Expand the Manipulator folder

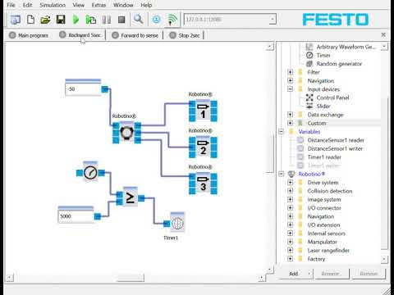tap(291, 242)
